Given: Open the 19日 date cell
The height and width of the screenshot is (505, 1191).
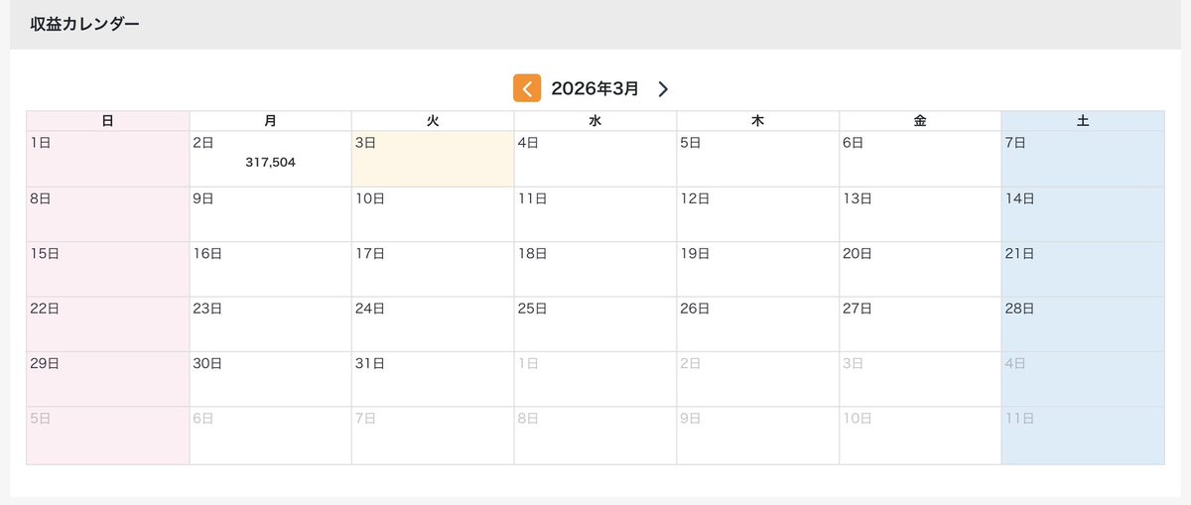Looking at the screenshot, I should pos(758,269).
